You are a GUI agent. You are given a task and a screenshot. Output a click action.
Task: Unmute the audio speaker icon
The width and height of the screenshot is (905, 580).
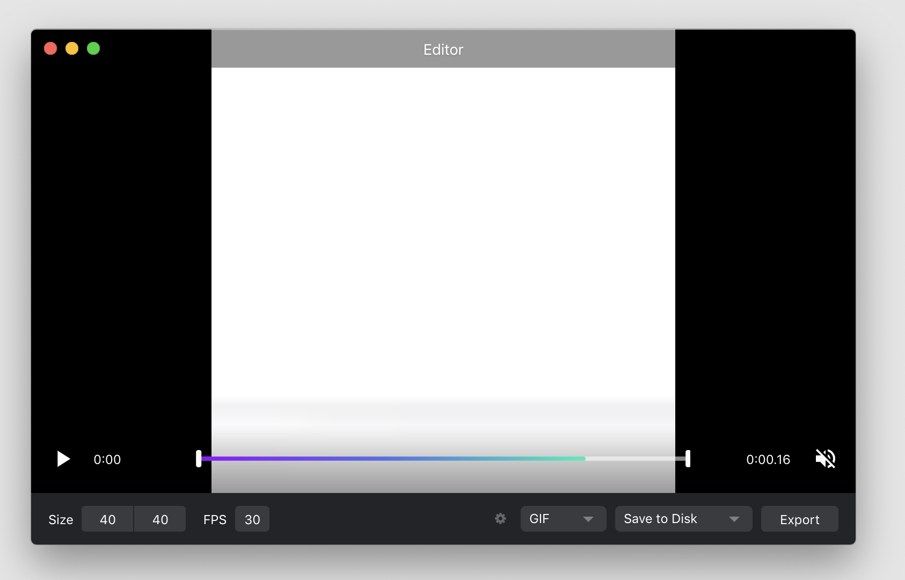[x=826, y=459]
